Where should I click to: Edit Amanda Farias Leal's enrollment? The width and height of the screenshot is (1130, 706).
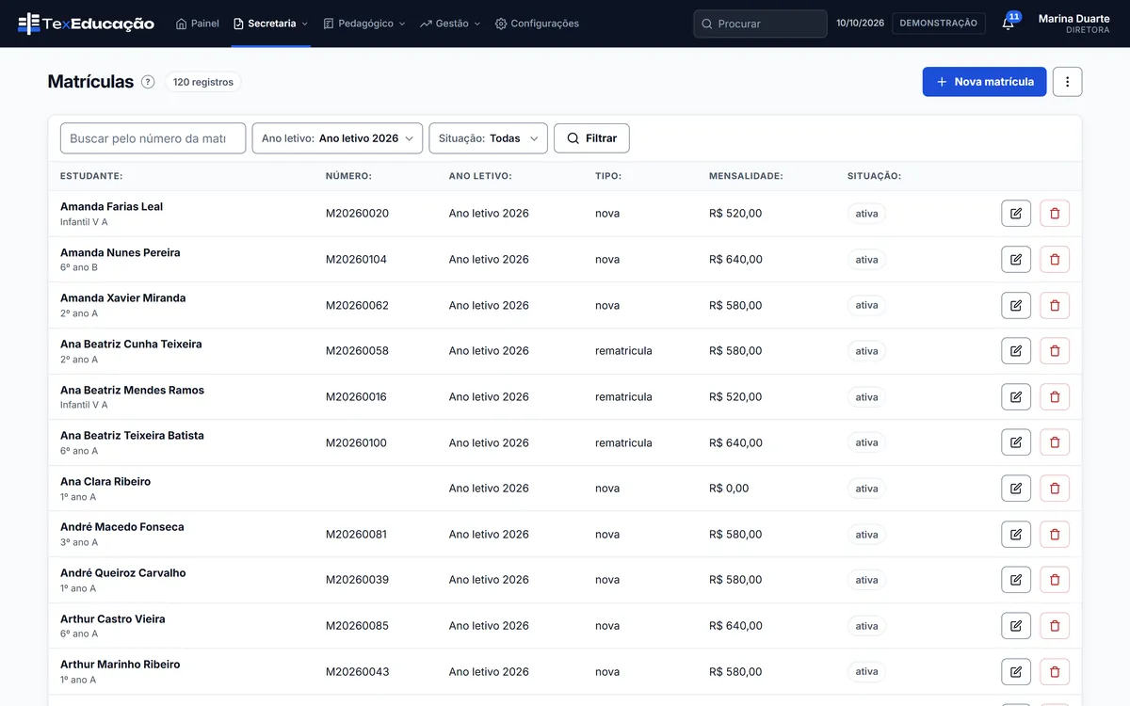pos(1016,214)
